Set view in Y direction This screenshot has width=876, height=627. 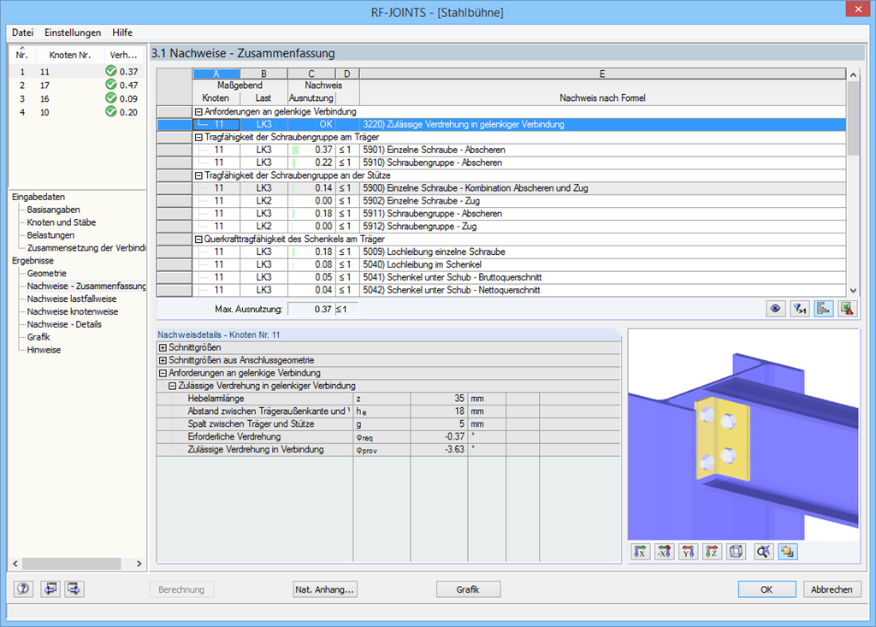[x=689, y=552]
